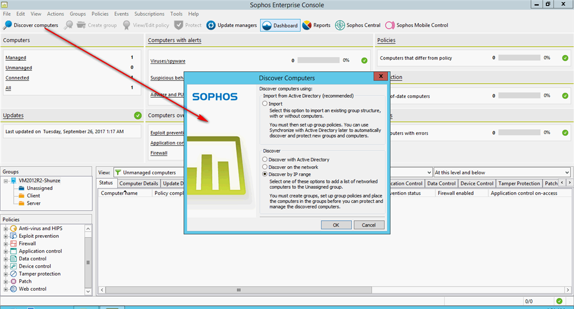Click the Data control policy icon
The height and width of the screenshot is (309, 574).
click(x=14, y=259)
